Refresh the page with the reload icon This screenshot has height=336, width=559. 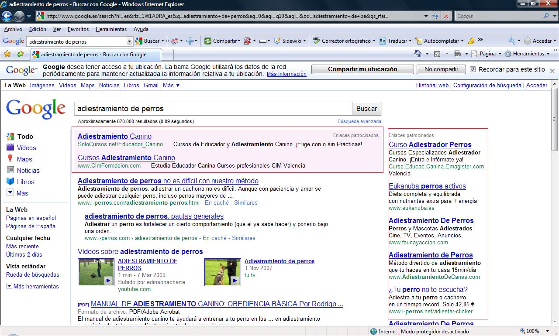point(435,16)
